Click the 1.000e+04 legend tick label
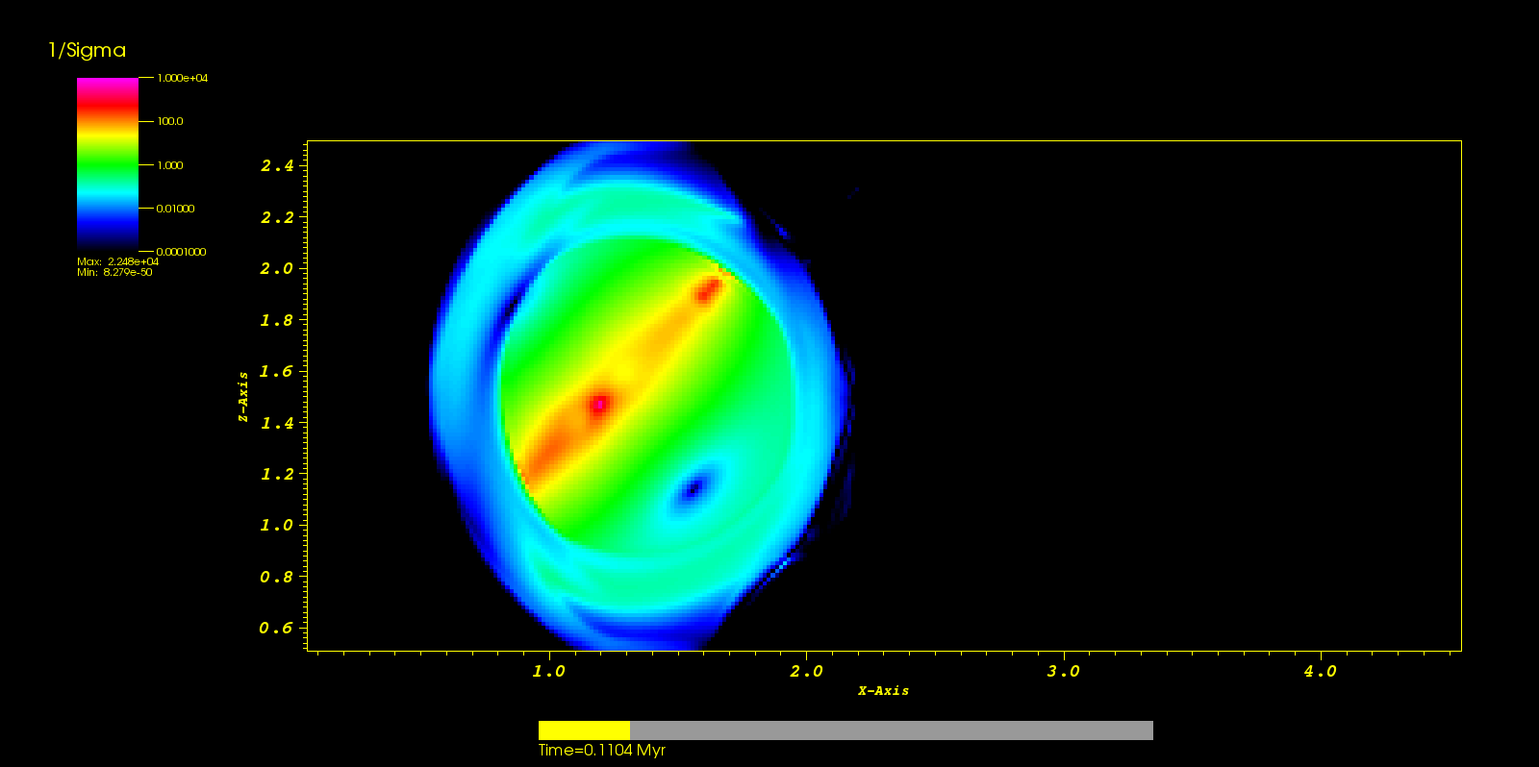The width and height of the screenshot is (1539, 767). point(183,78)
